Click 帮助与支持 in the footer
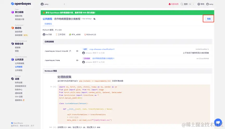The height and width of the screenshot is (129, 225). click(24, 126)
